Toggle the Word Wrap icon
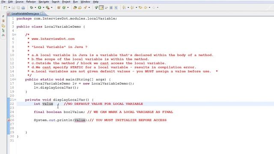 (106, 8)
